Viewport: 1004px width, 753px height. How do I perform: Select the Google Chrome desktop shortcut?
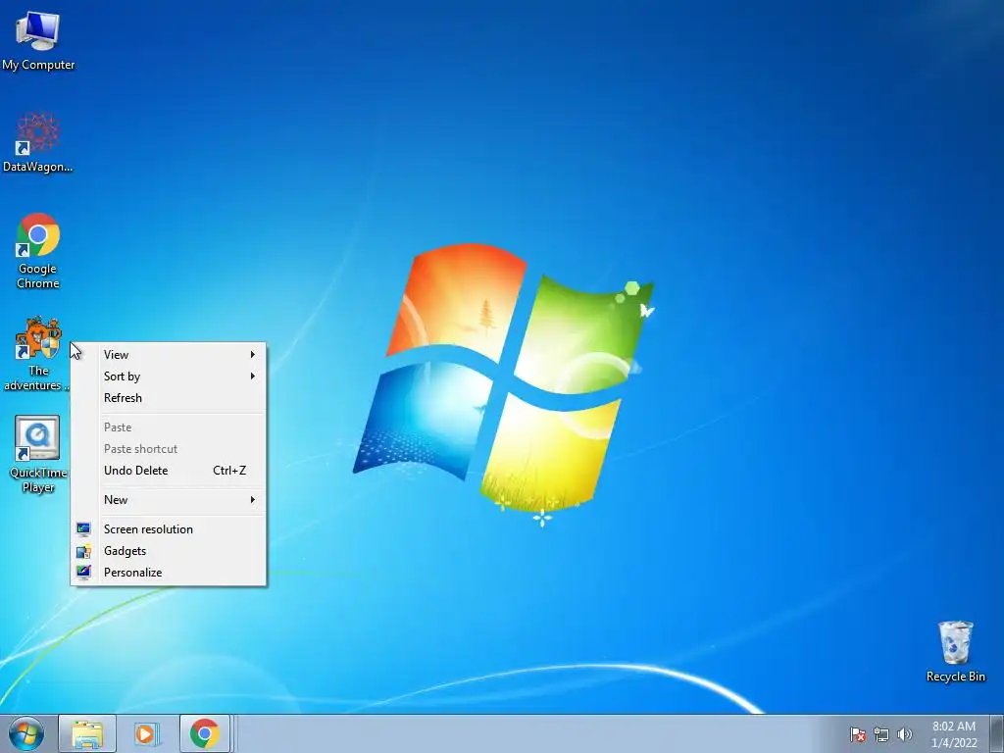[x=38, y=250]
